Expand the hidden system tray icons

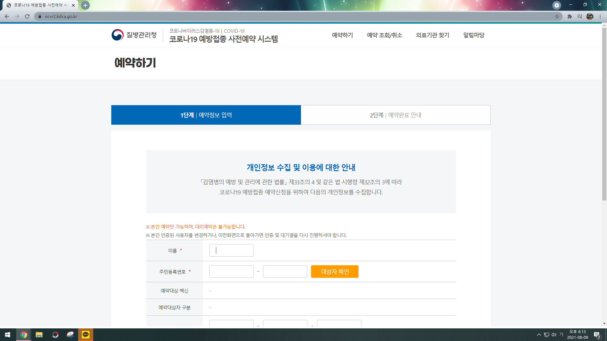pyautogui.click(x=539, y=335)
